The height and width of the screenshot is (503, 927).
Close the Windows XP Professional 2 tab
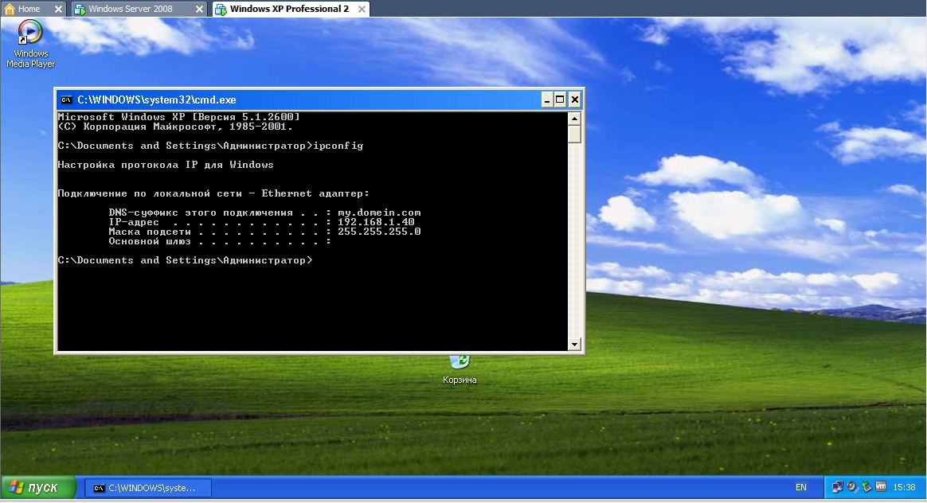[362, 9]
